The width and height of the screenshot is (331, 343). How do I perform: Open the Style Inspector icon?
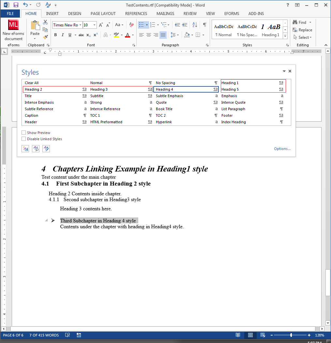tap(36, 149)
